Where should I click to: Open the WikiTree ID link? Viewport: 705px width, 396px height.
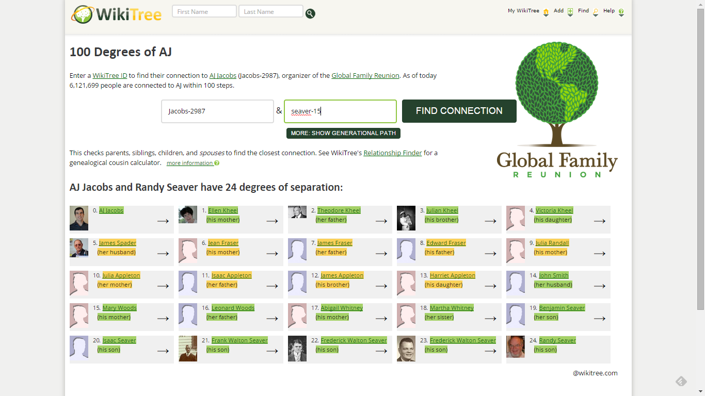[x=110, y=75]
